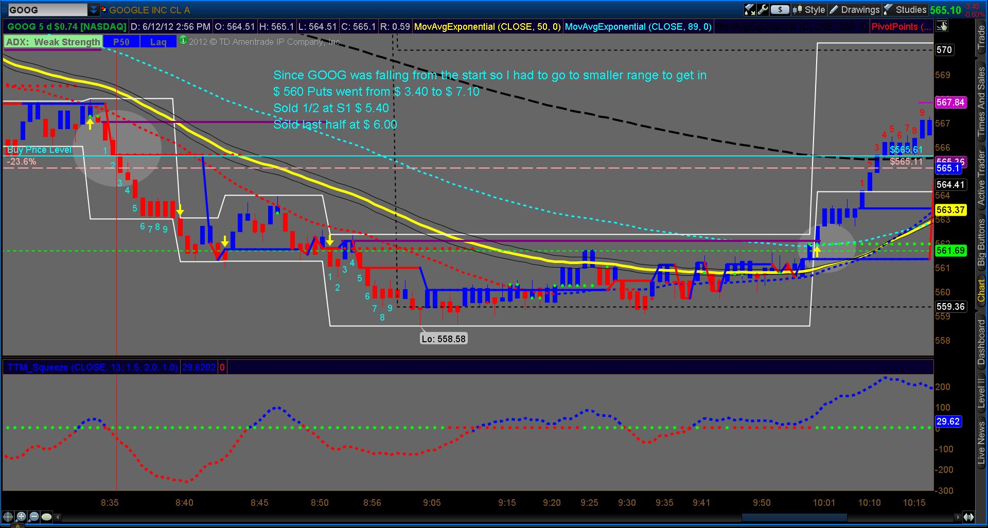This screenshot has height=528, width=988.
Task: Click the oval reset zoom icon
Action: pos(46,517)
